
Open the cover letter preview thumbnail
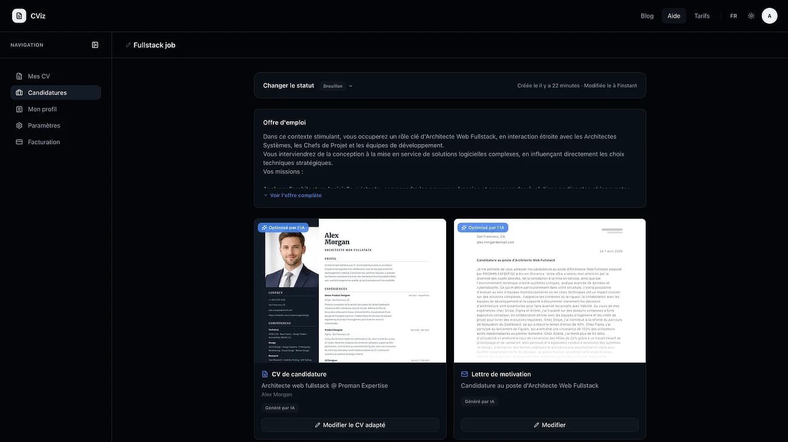[550, 291]
